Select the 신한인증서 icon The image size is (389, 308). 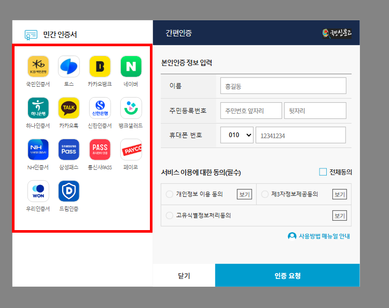pyautogui.click(x=100, y=108)
